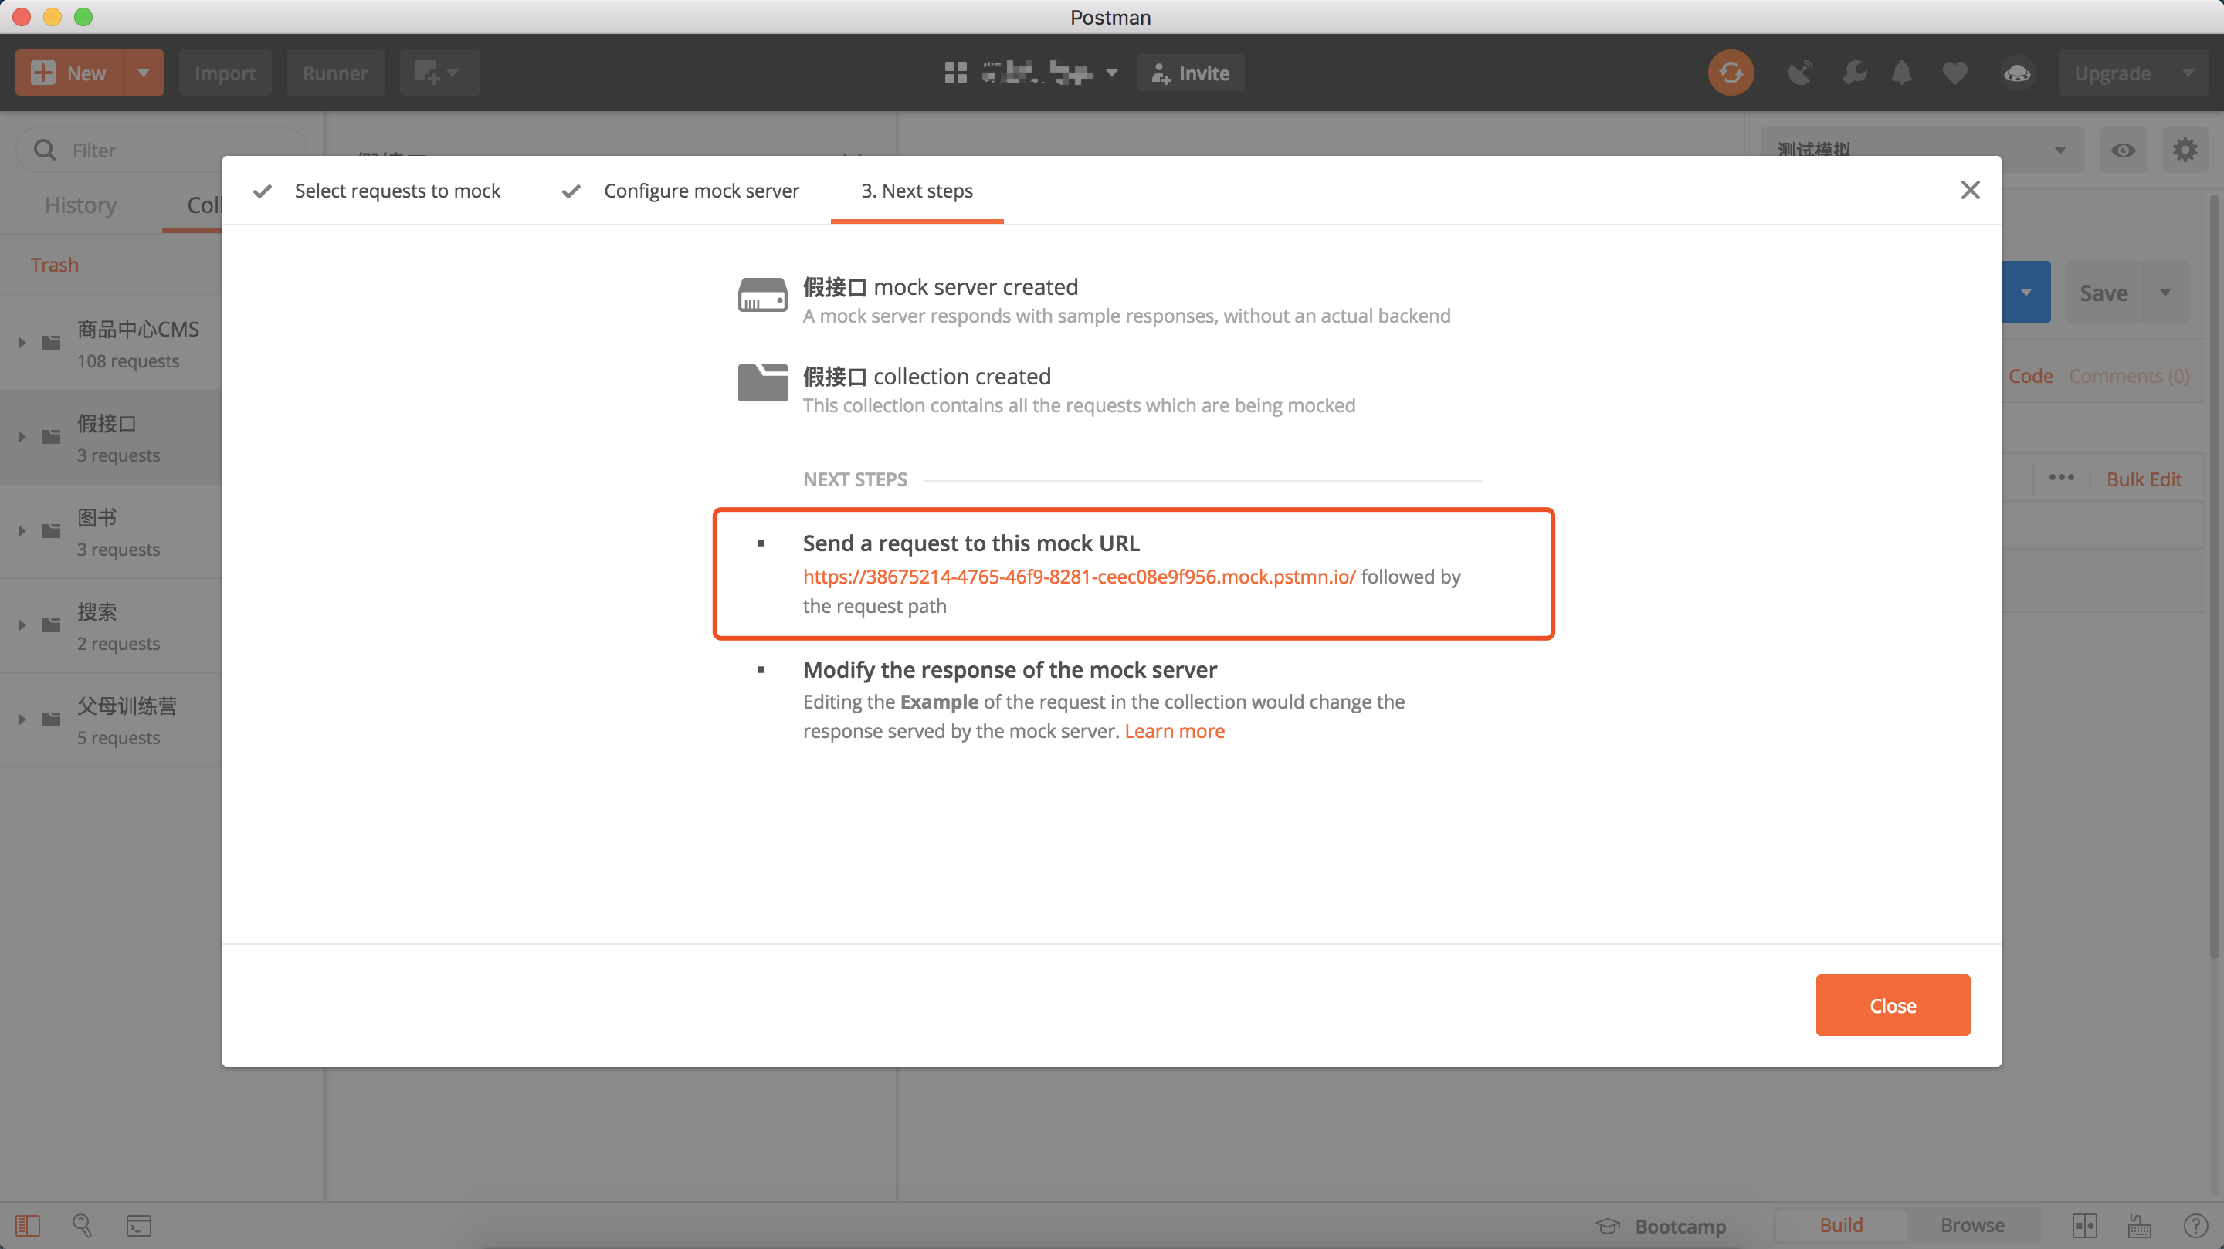Click the Runner button
Viewport: 2224px width, 1249px height.
(335, 73)
